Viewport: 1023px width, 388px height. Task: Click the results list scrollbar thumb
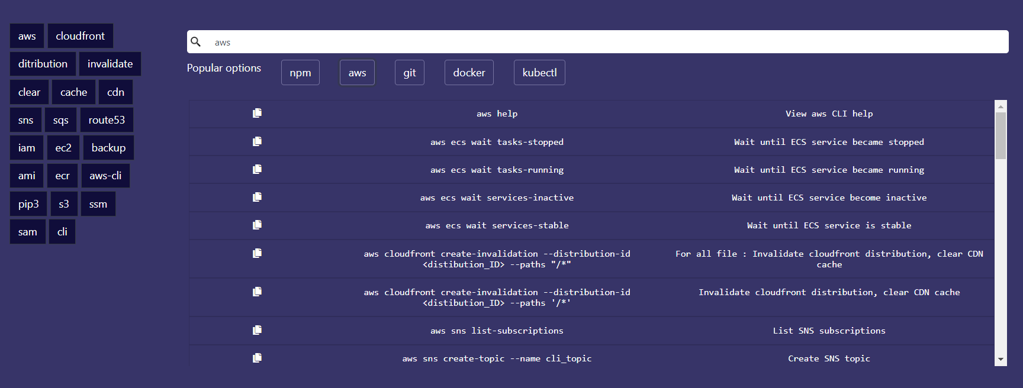tap(1001, 135)
